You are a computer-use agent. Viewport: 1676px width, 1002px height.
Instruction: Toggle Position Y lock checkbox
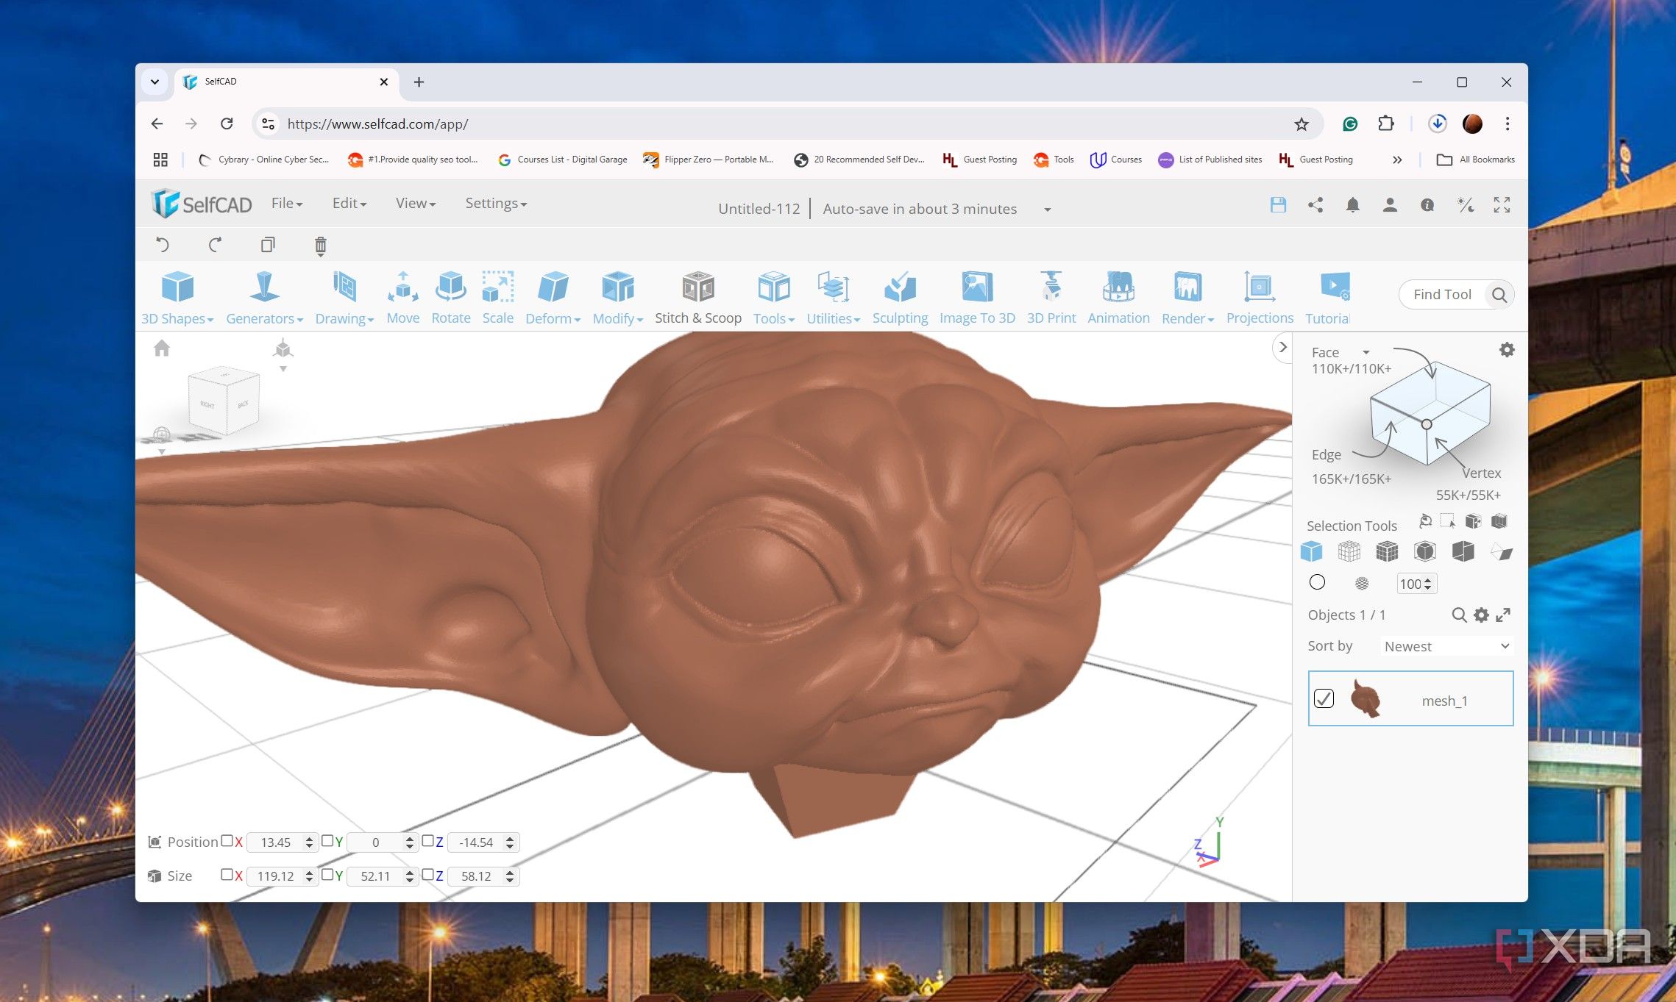327,841
